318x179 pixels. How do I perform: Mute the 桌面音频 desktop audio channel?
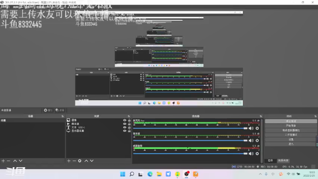click(x=251, y=154)
